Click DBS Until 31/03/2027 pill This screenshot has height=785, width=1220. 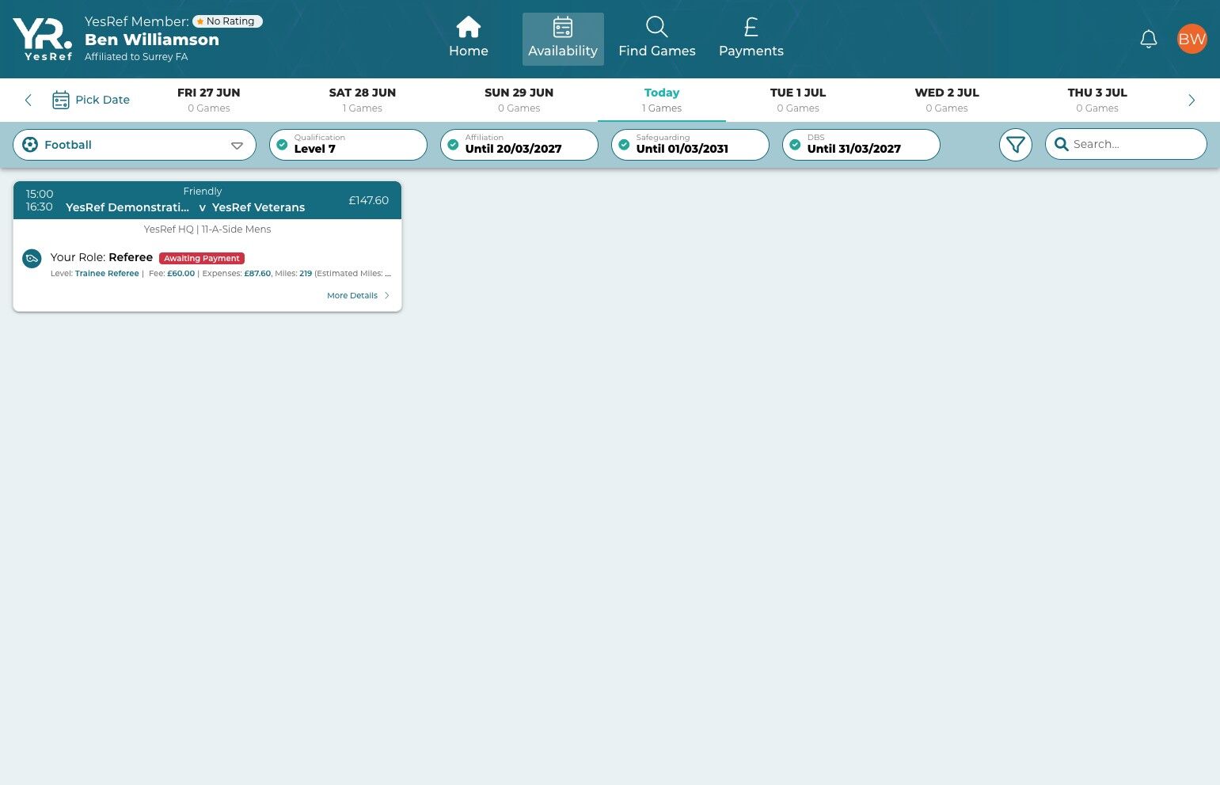click(861, 145)
